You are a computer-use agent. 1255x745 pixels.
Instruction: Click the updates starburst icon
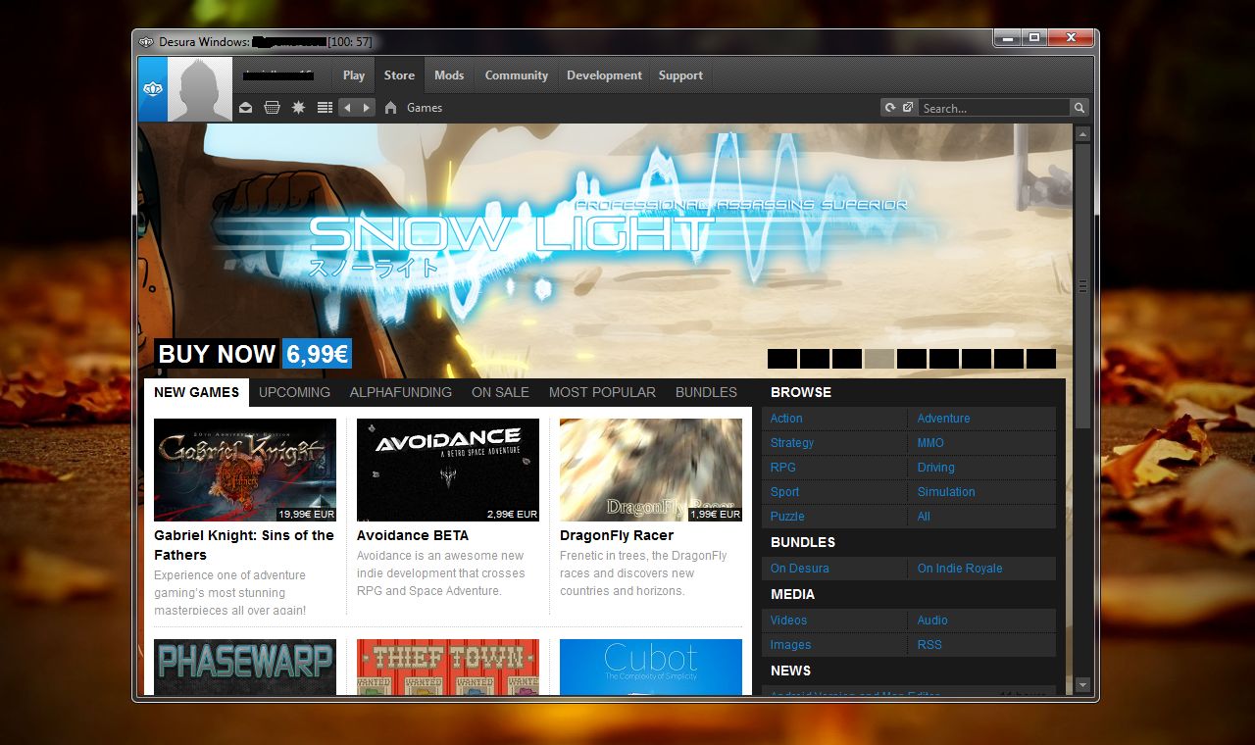pyautogui.click(x=298, y=108)
